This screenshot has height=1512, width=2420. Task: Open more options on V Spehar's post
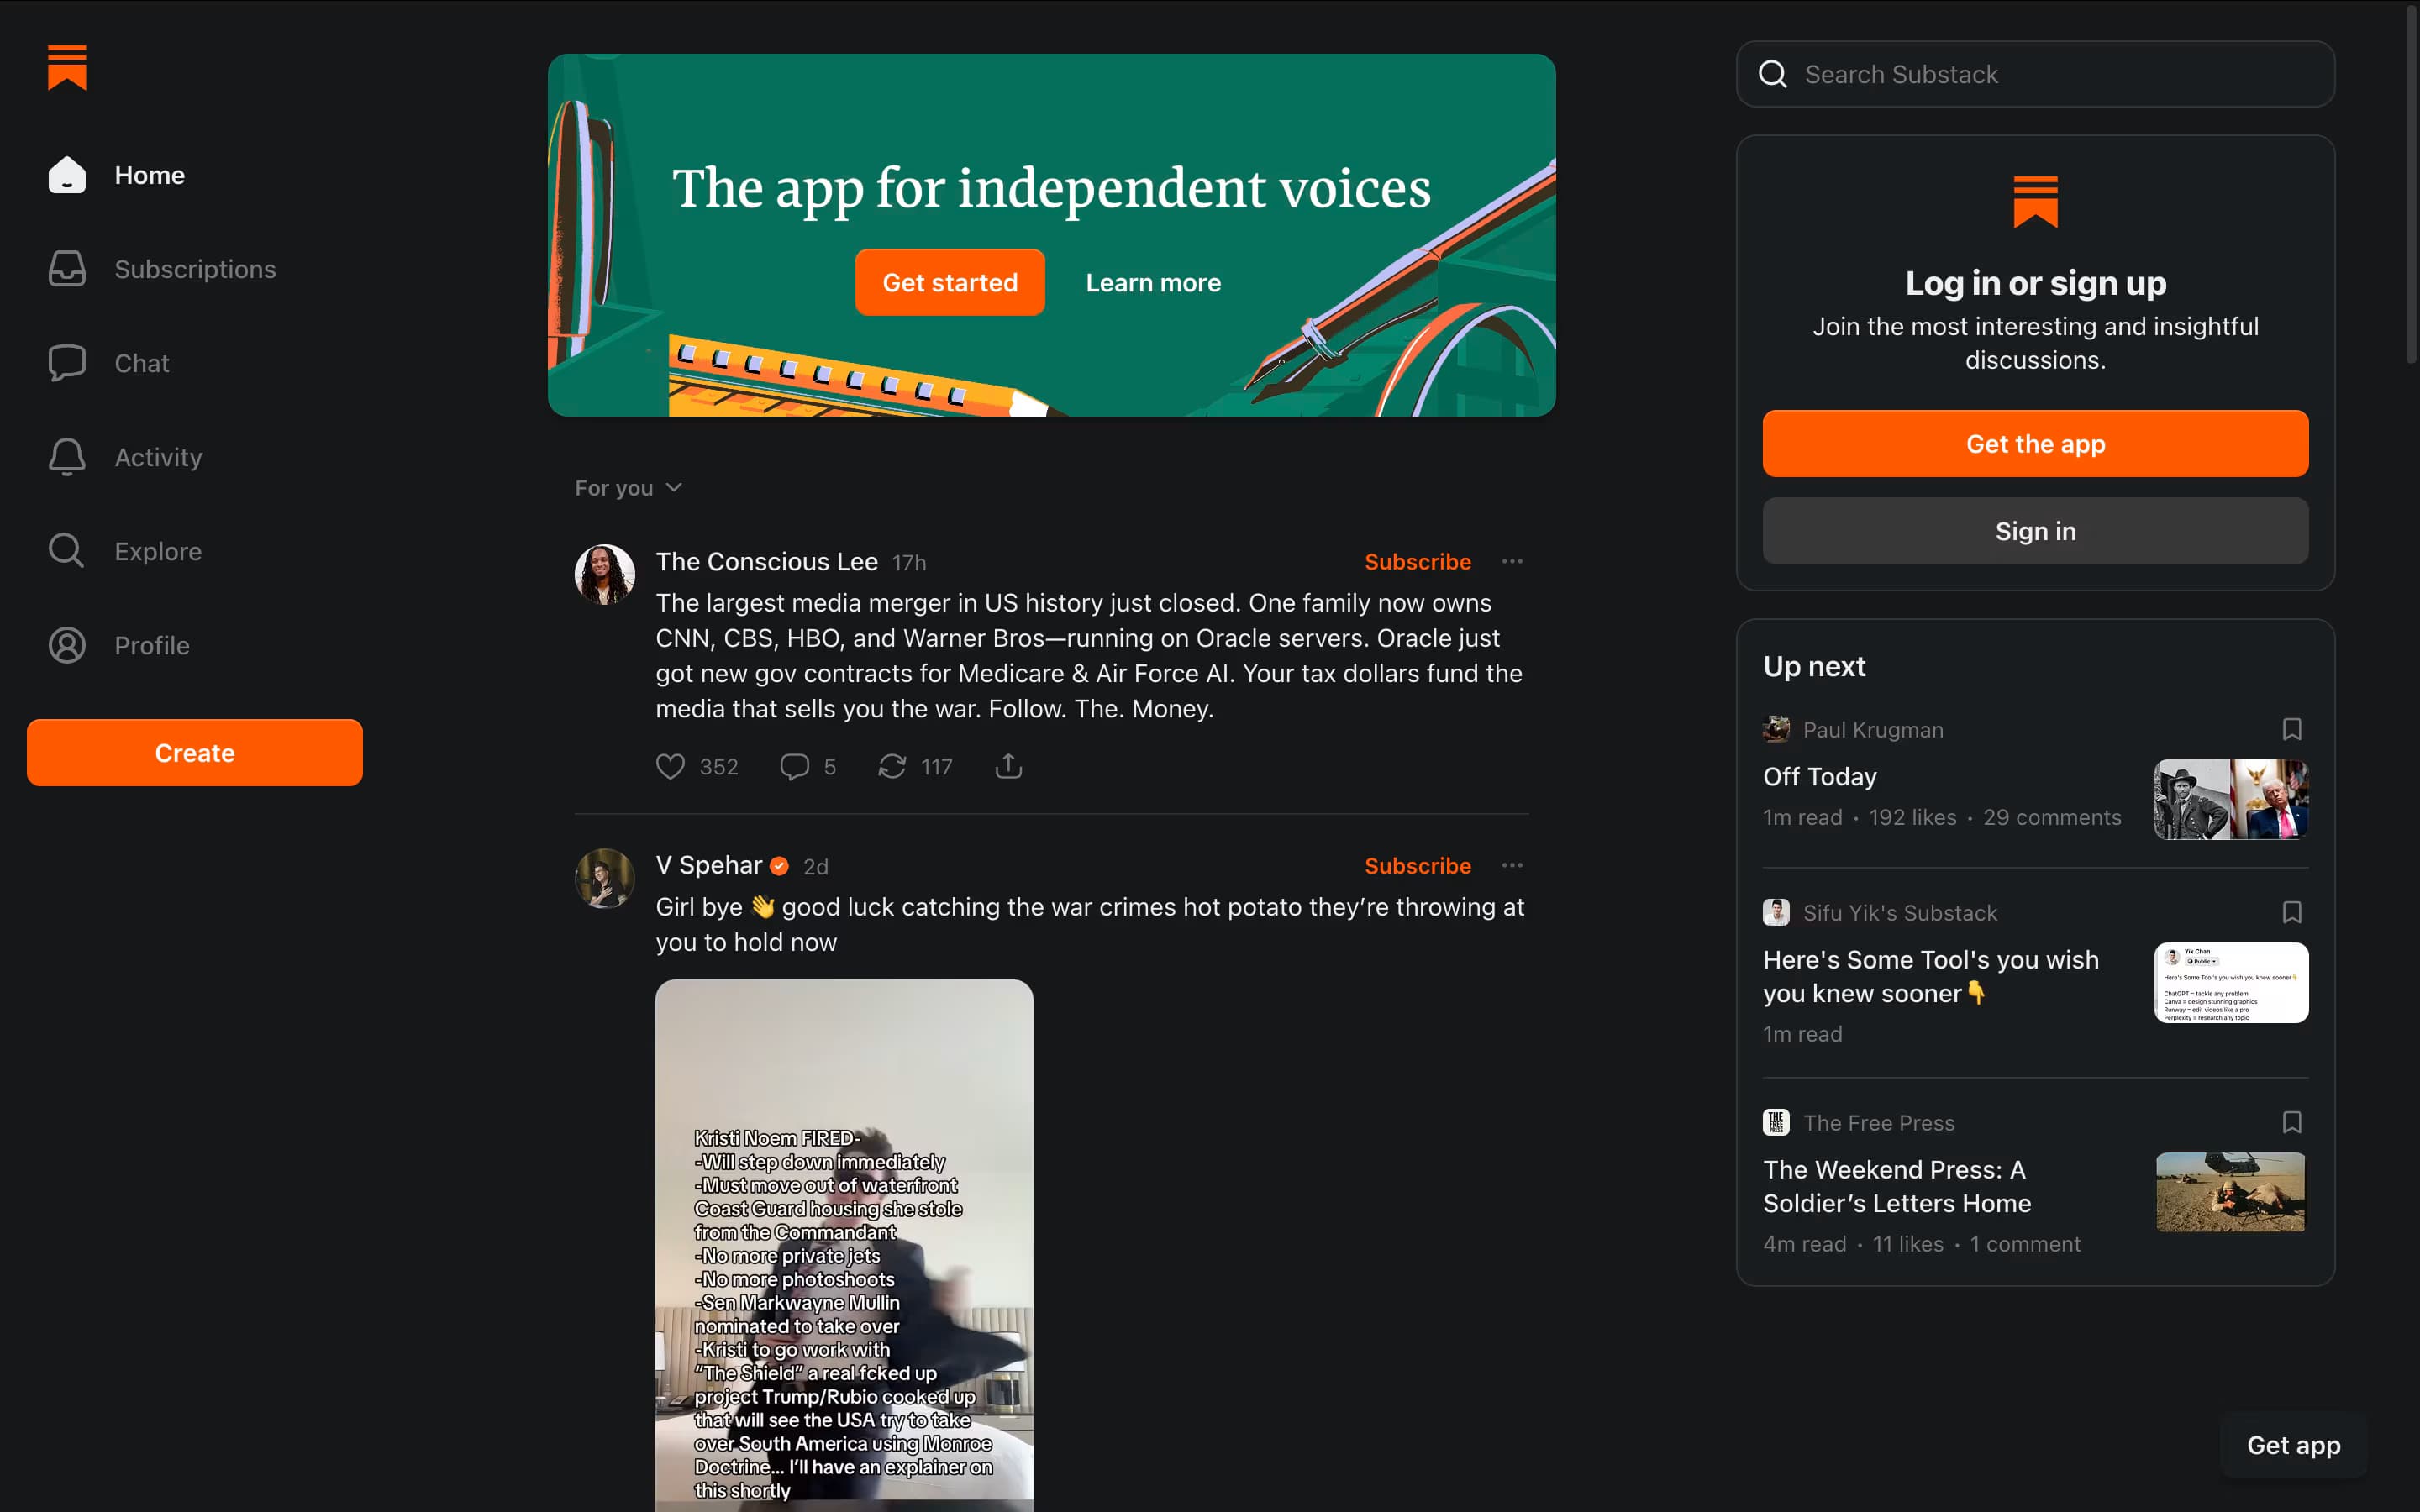[x=1512, y=865]
